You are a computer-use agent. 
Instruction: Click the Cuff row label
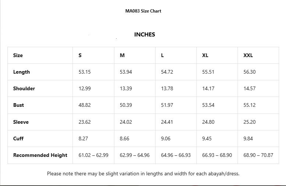[18, 138]
